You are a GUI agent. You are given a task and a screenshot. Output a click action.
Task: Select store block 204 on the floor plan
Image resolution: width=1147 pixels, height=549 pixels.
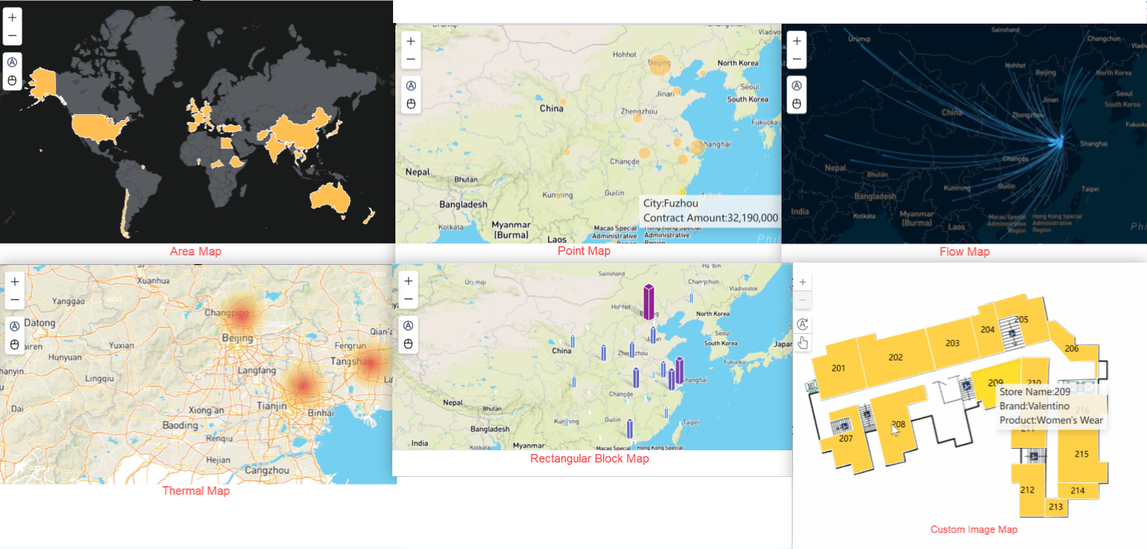988,329
